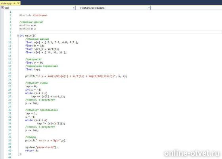Viewport: 222px width, 159px height.
Task: Open the Глобальная область scope dropdown
Action: coord(113,8)
